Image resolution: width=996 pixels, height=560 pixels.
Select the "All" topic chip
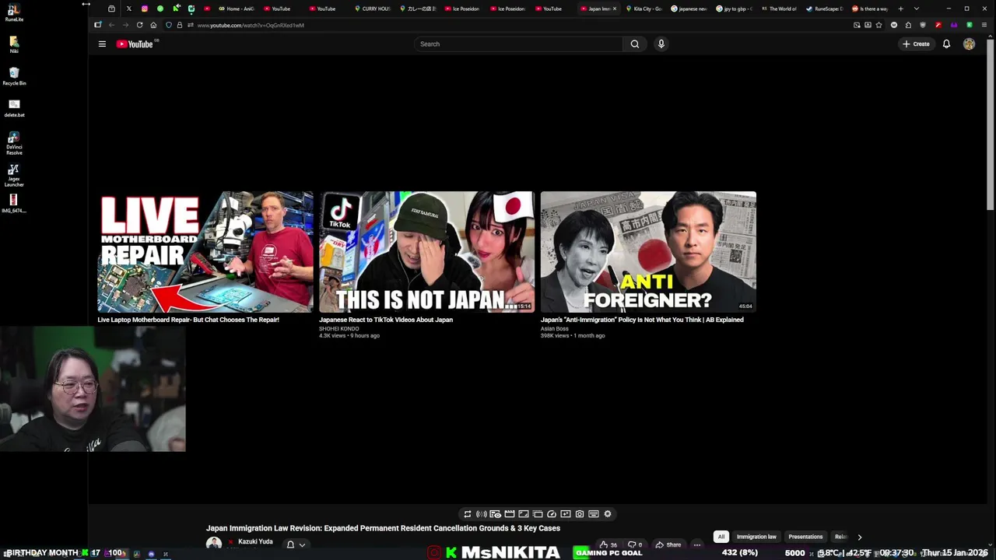click(721, 537)
